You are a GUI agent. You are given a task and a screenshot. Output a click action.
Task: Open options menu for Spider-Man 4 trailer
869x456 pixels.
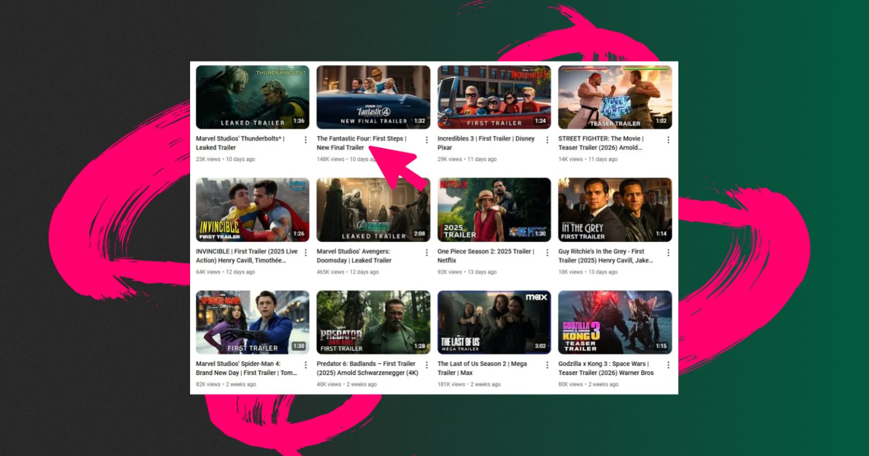tap(306, 365)
